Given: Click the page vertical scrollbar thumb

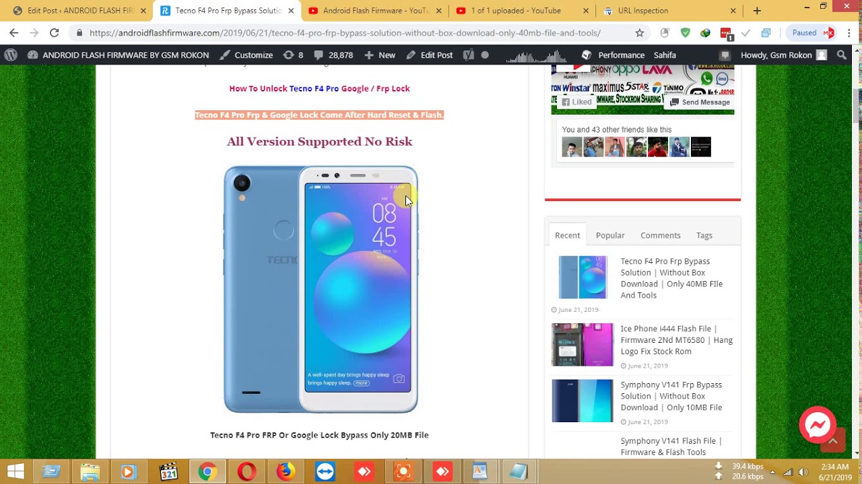Looking at the screenshot, I should click(857, 105).
